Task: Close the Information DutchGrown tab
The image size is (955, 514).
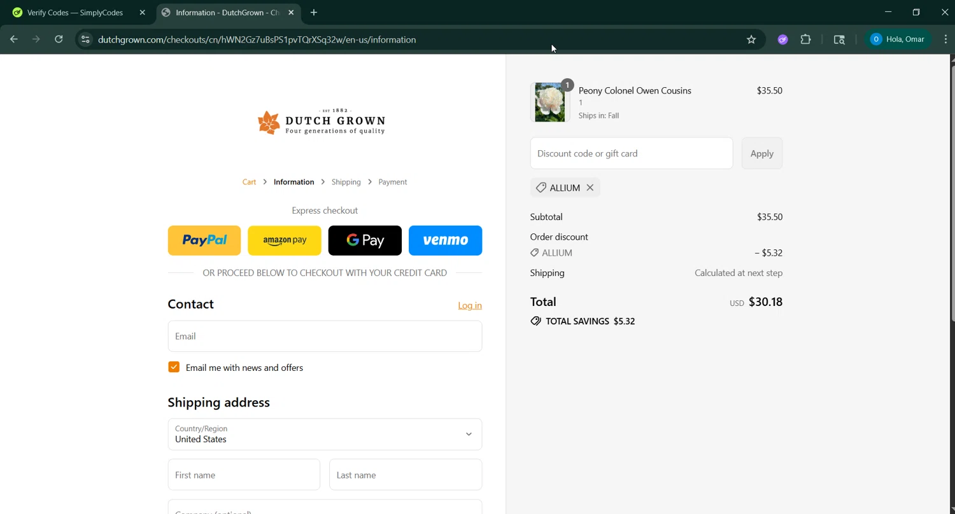Action: pos(291,13)
